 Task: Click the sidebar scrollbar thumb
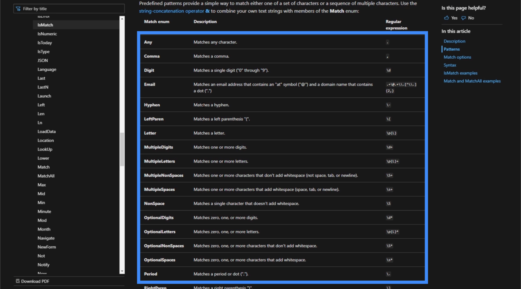click(x=122, y=149)
